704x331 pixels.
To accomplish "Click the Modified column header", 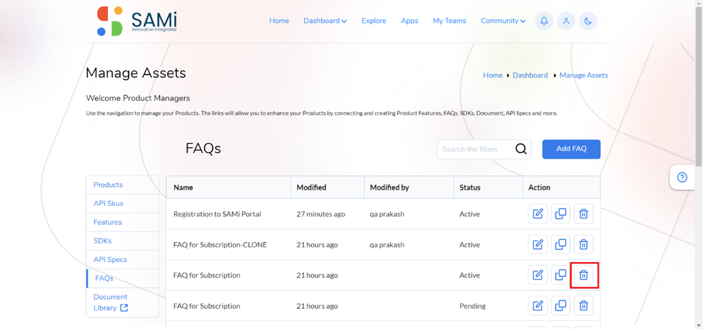I will click(328, 187).
